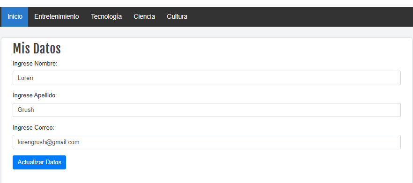Click the Actualizar Datos button
The width and height of the screenshot is (413, 183).
click(x=39, y=162)
